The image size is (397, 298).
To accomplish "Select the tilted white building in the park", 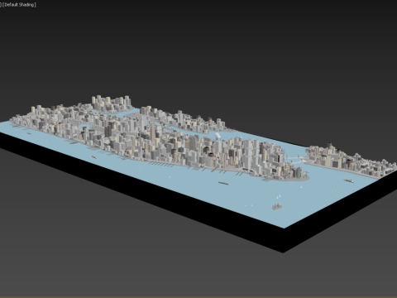I will (218, 136).
